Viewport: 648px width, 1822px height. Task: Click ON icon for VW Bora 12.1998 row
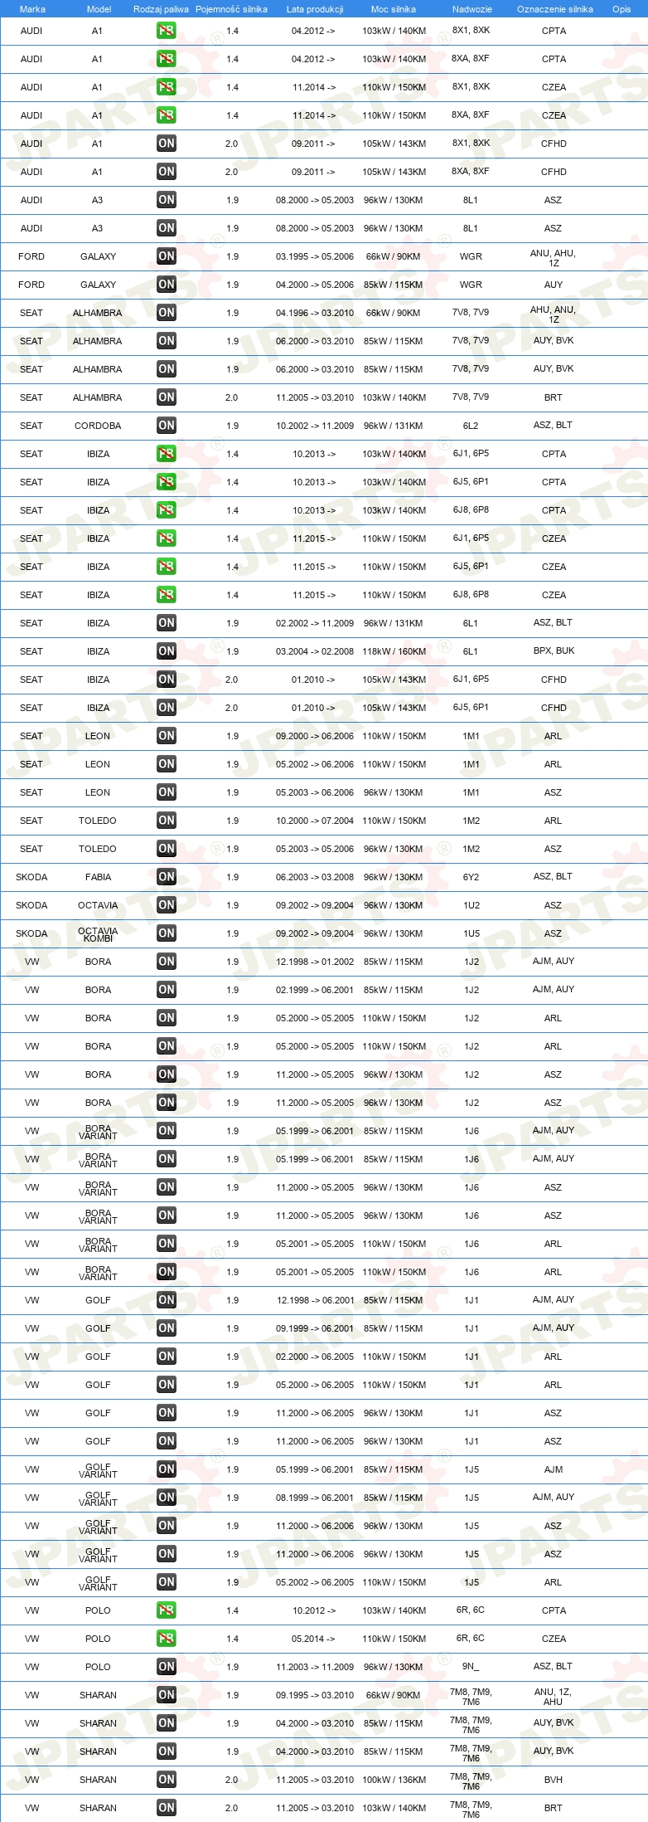167,962
